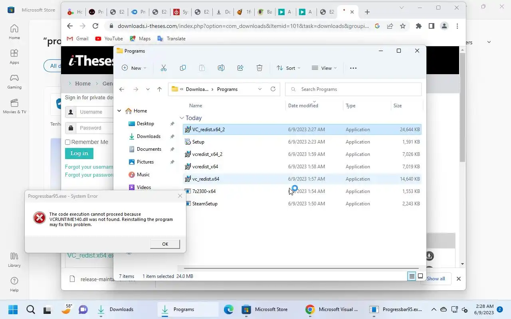Viewport: 511px width, 319px height.
Task: Open the Windows Start menu
Action: pos(13,309)
